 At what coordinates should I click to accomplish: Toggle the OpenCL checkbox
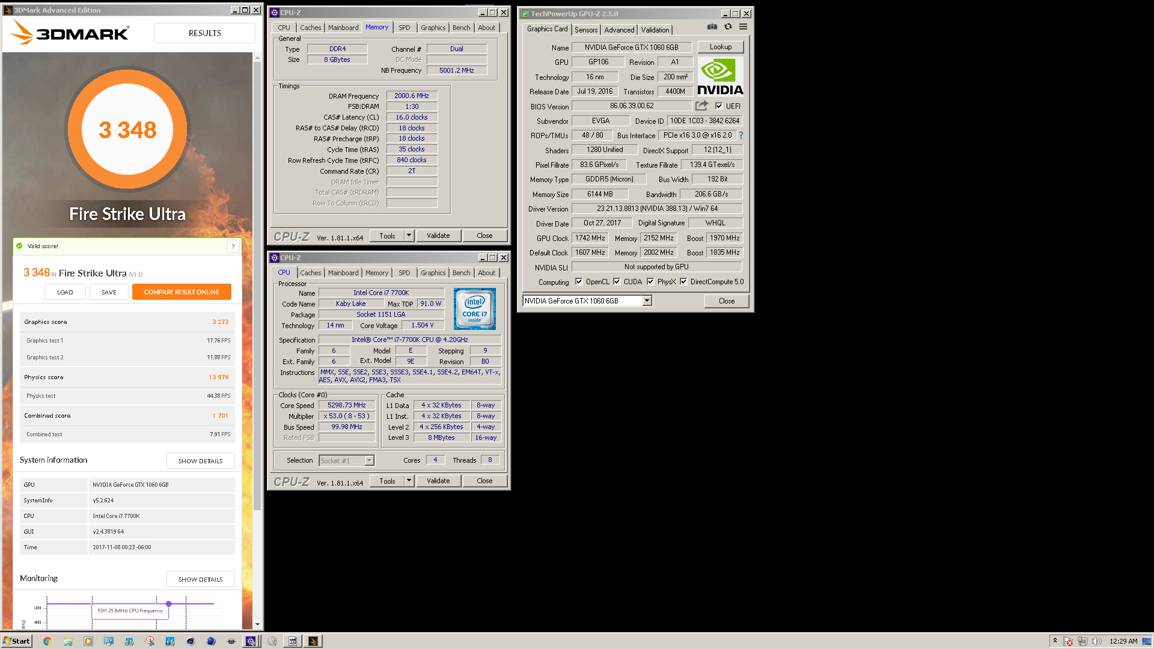pyautogui.click(x=579, y=282)
